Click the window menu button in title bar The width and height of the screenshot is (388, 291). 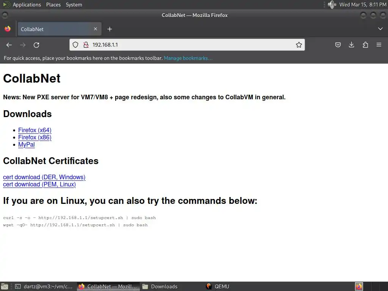pos(5,15)
